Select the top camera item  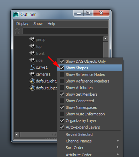pyautogui.click(x=39, y=47)
